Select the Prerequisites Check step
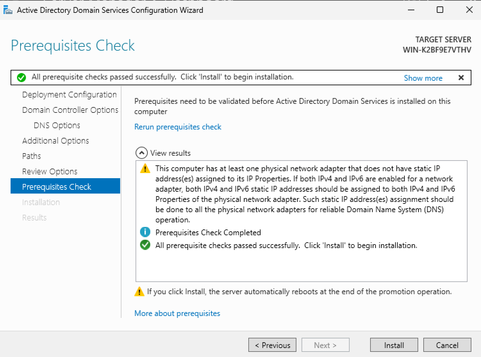481x357 pixels. (x=65, y=186)
